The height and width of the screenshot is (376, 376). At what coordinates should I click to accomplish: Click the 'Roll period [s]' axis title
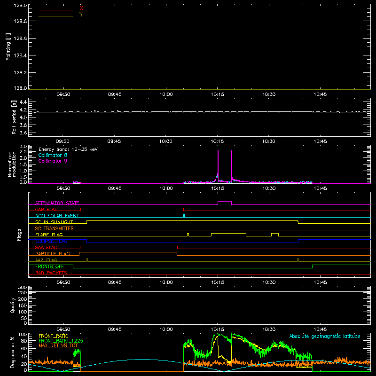pos(14,117)
